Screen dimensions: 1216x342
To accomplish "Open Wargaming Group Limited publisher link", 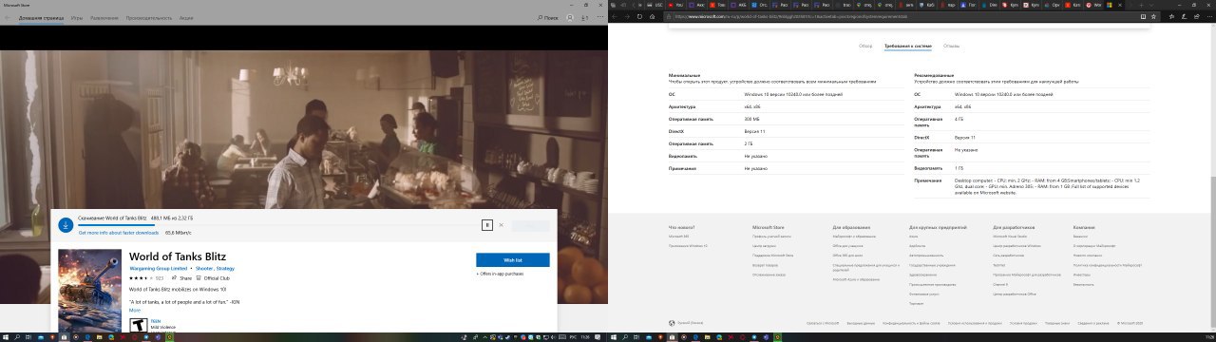I will 158,268.
